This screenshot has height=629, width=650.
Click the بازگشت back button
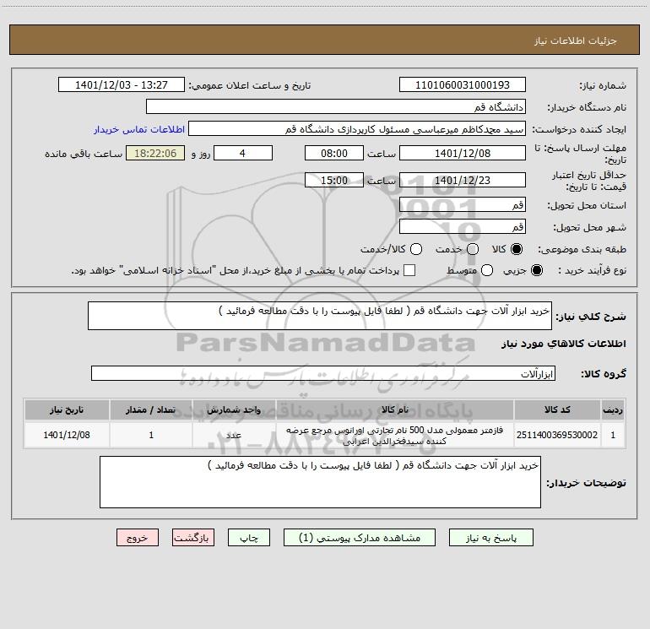click(x=193, y=538)
